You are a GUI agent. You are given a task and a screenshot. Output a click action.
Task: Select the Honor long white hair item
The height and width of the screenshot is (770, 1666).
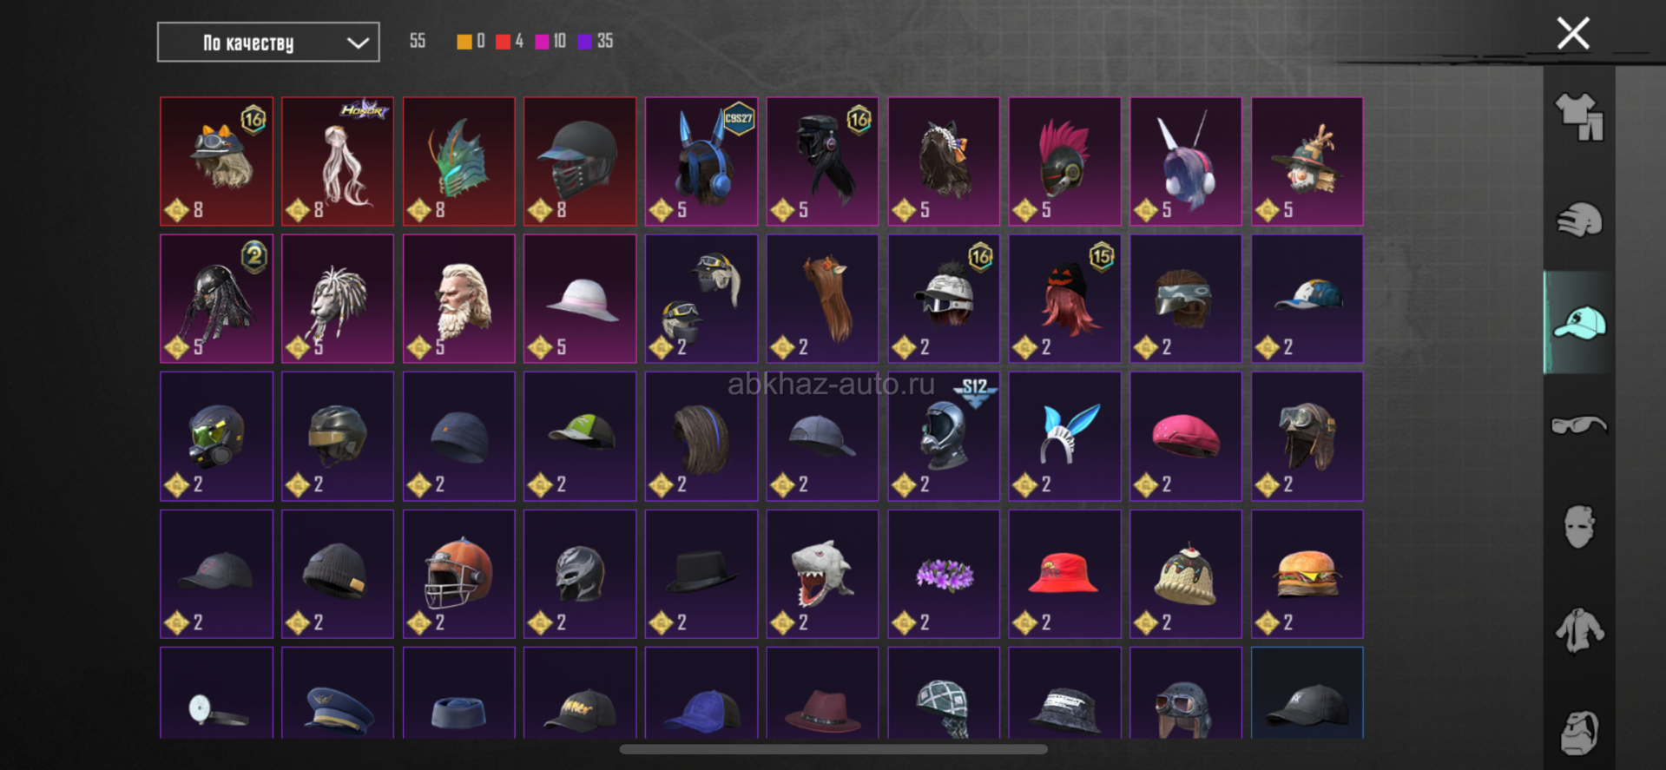[x=338, y=161]
